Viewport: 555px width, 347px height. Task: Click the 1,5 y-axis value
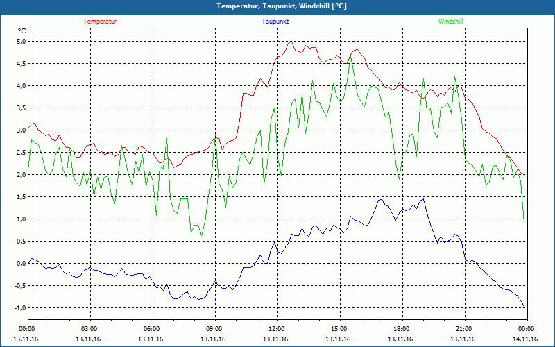[x=22, y=197]
